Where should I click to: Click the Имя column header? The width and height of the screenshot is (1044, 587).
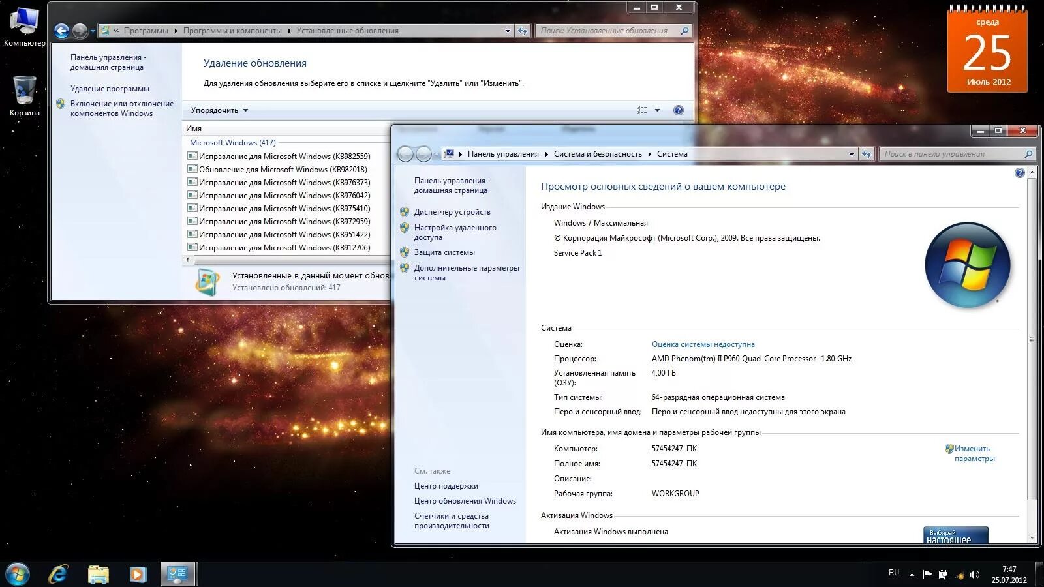pyautogui.click(x=194, y=128)
